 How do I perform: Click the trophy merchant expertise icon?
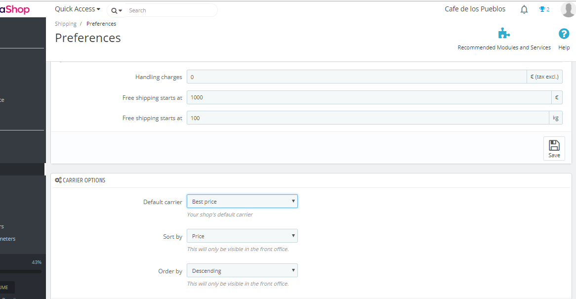click(x=542, y=9)
